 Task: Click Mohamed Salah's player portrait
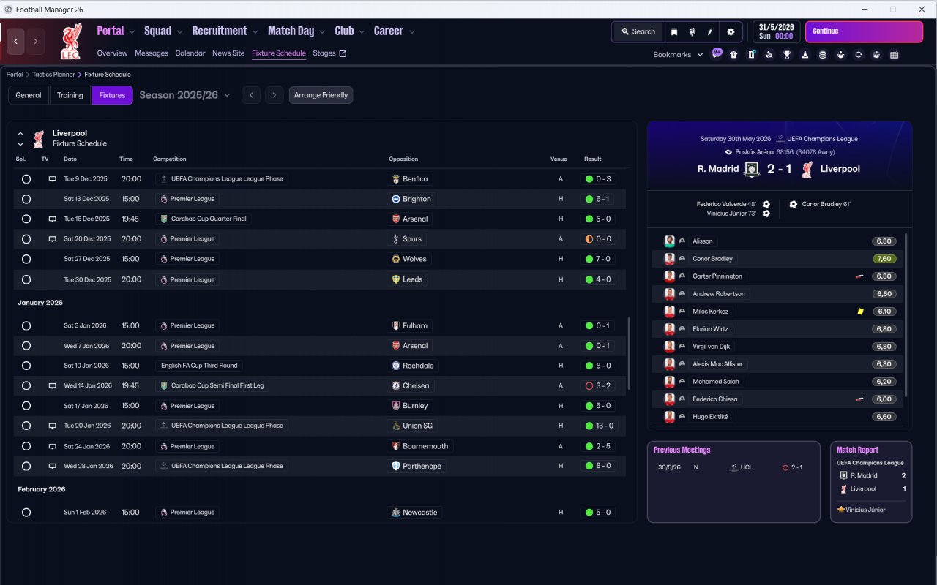(669, 382)
